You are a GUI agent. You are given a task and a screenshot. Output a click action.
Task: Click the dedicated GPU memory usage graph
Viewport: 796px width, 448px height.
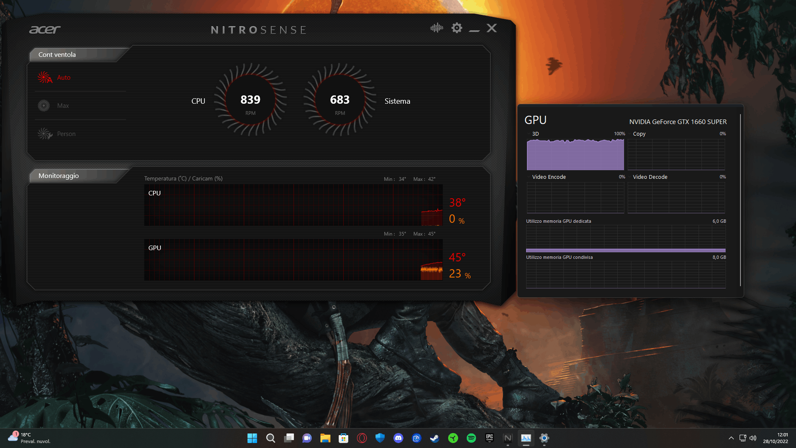(626, 239)
